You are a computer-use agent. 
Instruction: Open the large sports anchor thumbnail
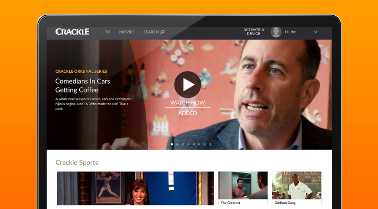136,188
